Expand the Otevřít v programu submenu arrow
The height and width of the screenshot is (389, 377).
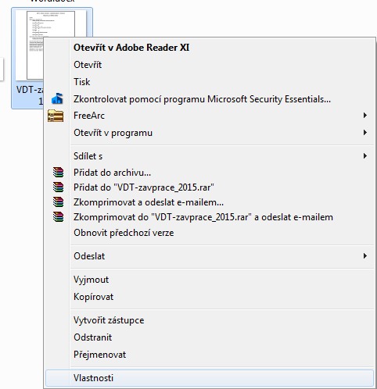click(365, 133)
